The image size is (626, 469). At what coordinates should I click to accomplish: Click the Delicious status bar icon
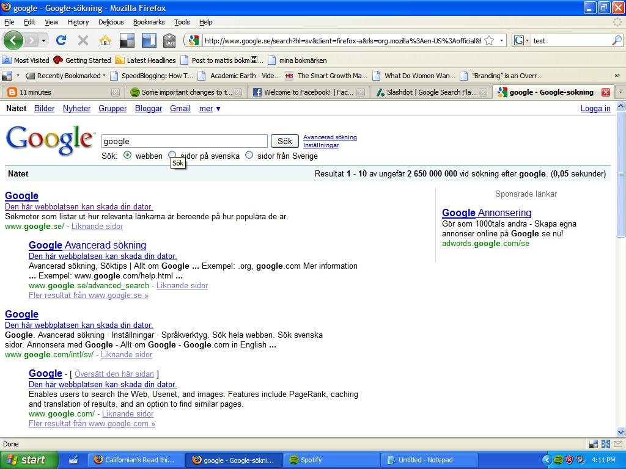(594, 444)
